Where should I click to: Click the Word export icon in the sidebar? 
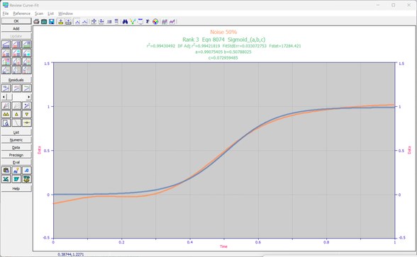pos(16,179)
